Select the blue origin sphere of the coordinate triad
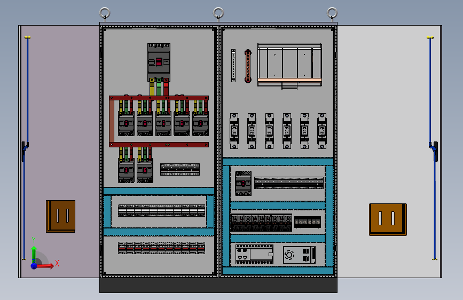The width and height of the screenshot is (463, 300). pos(34,266)
